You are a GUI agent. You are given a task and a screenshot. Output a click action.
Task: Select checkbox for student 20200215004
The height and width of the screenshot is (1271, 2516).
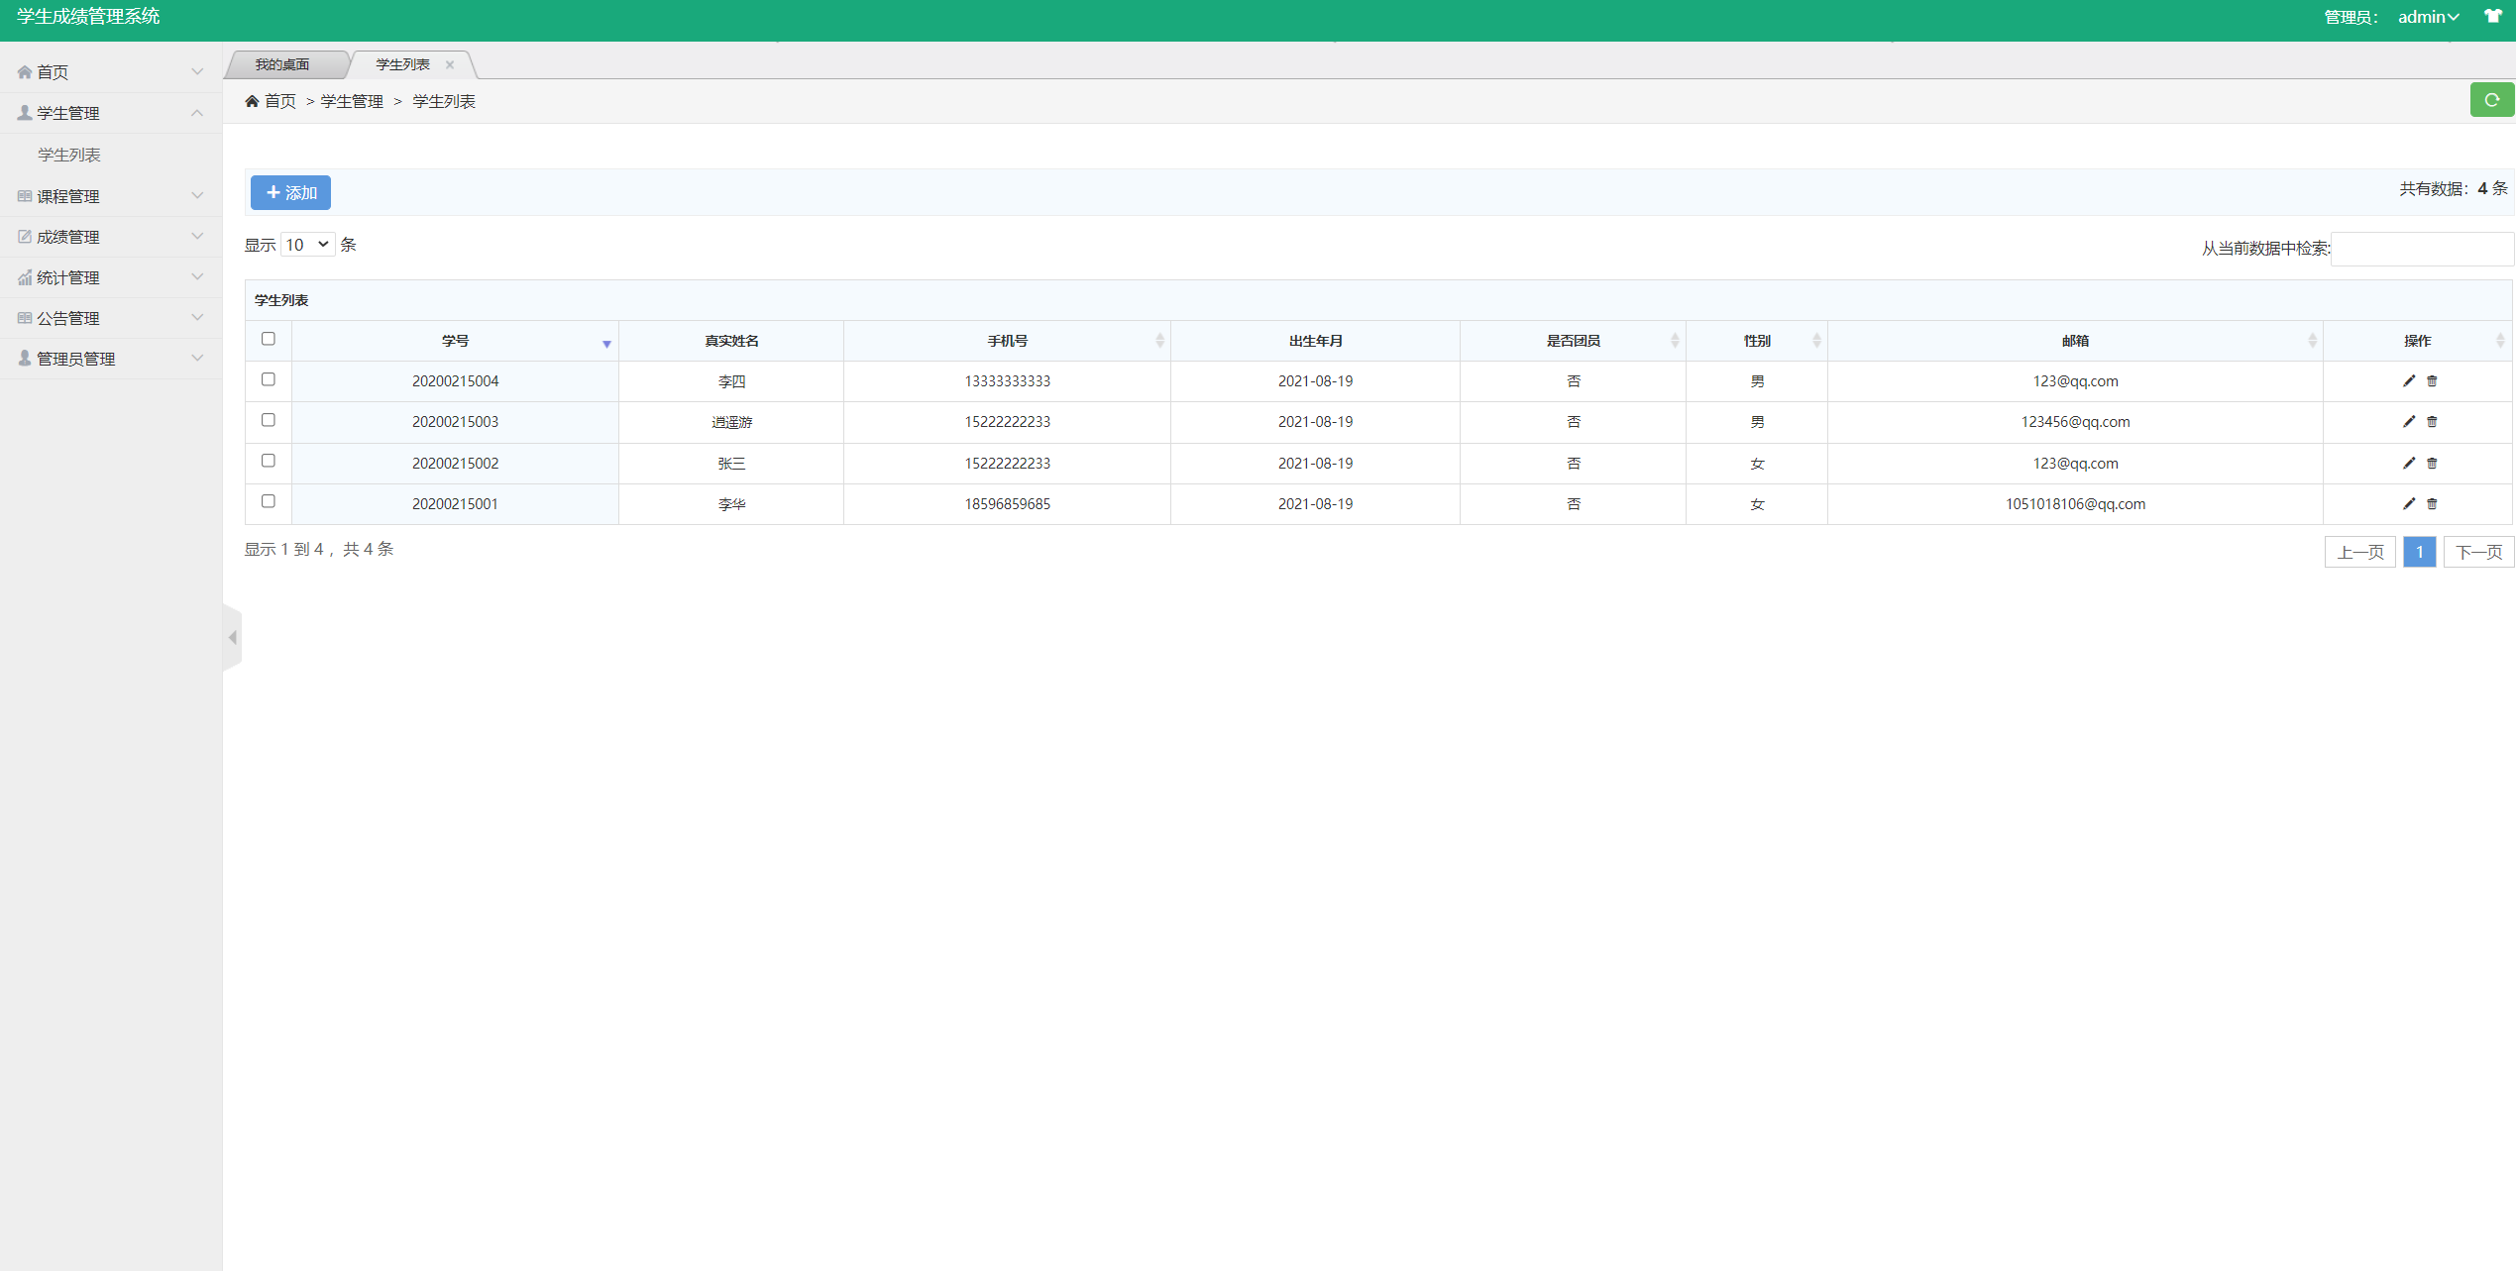coord(268,379)
